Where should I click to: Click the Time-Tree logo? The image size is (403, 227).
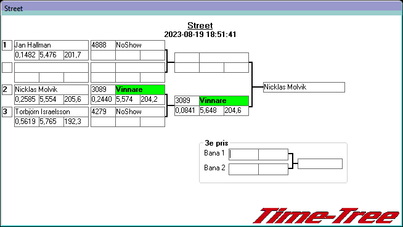point(326,216)
